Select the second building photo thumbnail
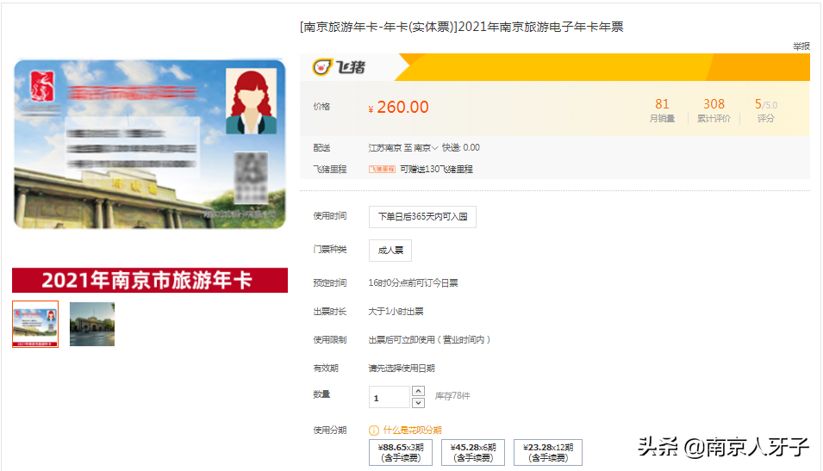This screenshot has width=823, height=471. (92, 324)
